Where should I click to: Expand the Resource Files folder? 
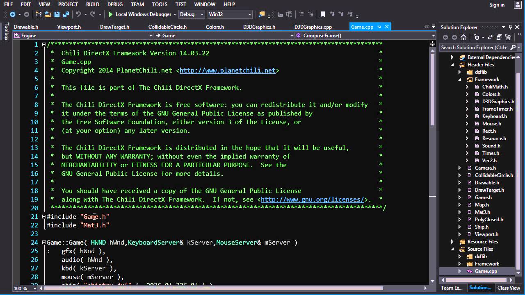coord(452,242)
